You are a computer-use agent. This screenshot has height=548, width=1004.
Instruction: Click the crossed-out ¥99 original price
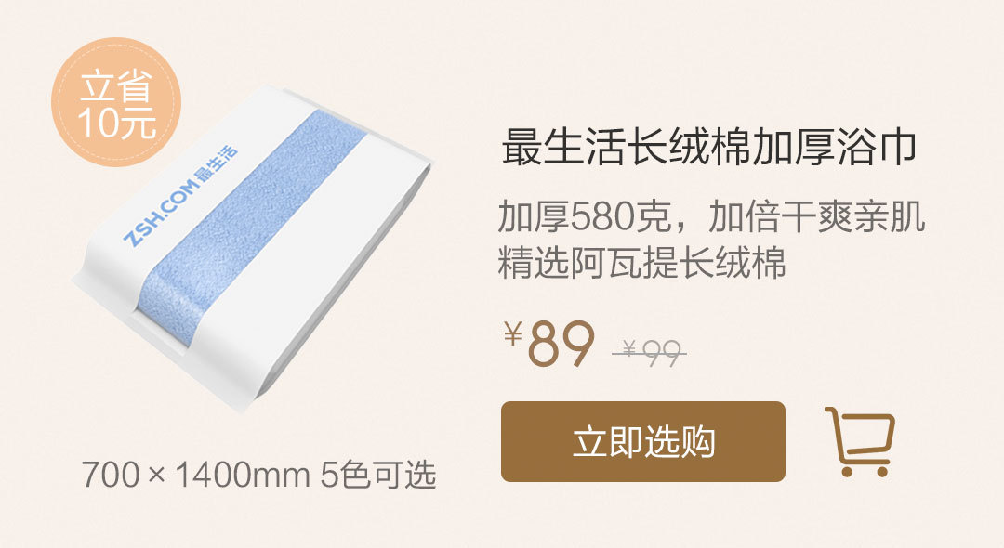point(649,352)
